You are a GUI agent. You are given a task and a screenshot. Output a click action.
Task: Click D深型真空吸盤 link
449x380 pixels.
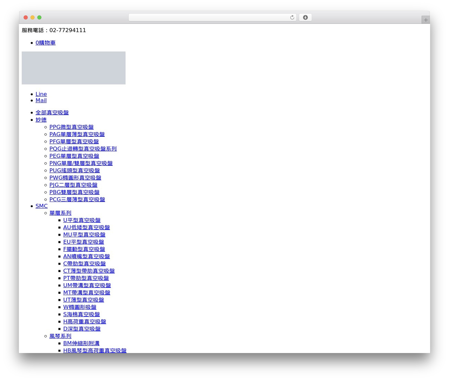pos(82,329)
